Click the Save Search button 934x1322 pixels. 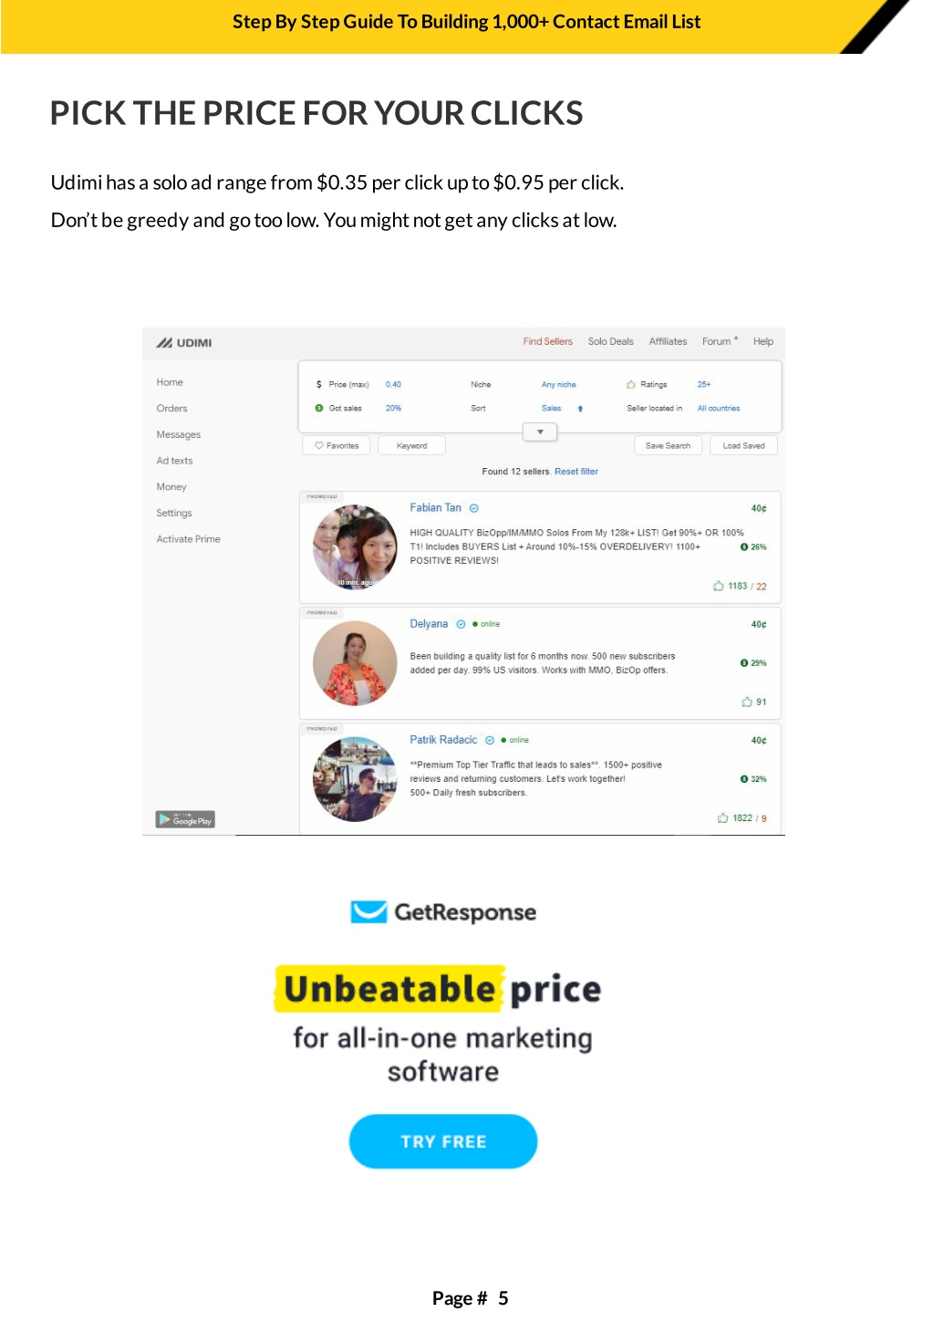coord(668,445)
